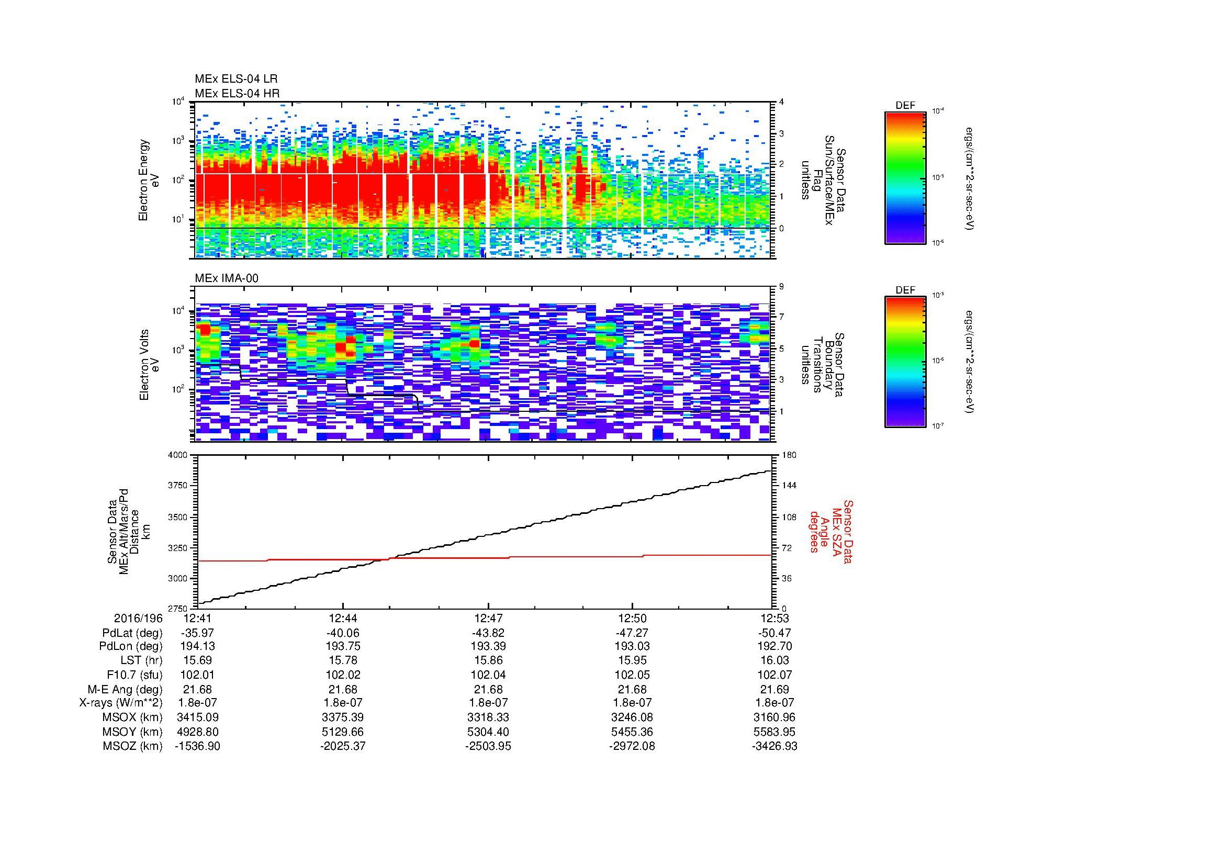Click the MEx ELS-04 LR label
Image resolution: width=1224 pixels, height=865 pixels.
tap(235, 79)
